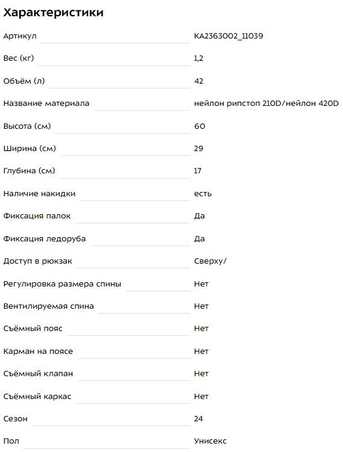Click the Наличие накидки value есть
The height and width of the screenshot is (452, 343).
pos(203,194)
